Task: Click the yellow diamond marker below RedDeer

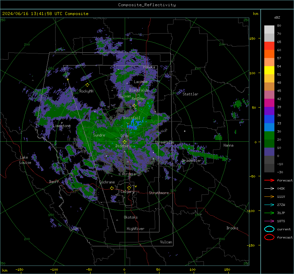Action: pos(134,106)
